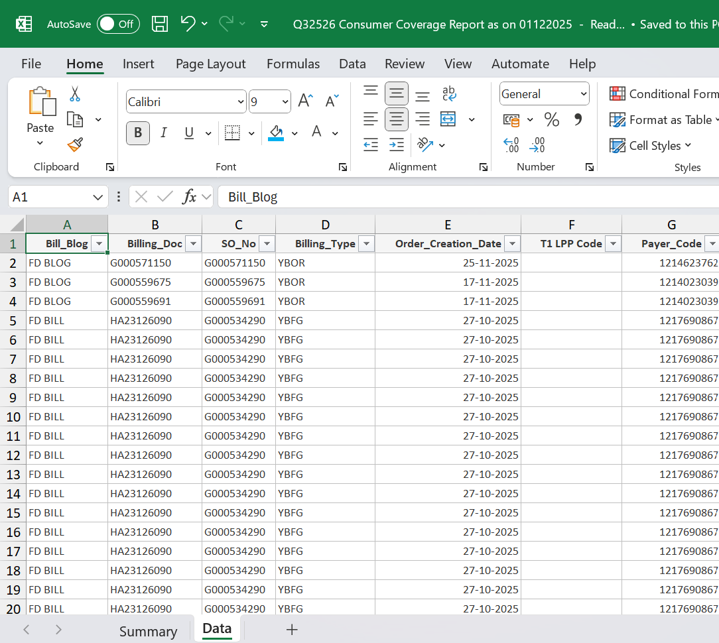This screenshot has height=643, width=719.
Task: Click the Insert Function fx icon
Action: point(190,197)
